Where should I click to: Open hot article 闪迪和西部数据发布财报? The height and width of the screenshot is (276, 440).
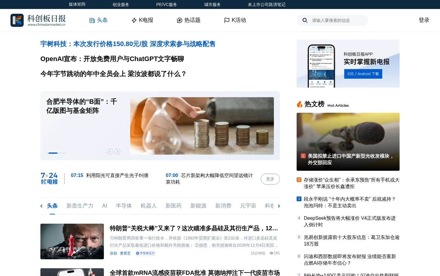350,260
